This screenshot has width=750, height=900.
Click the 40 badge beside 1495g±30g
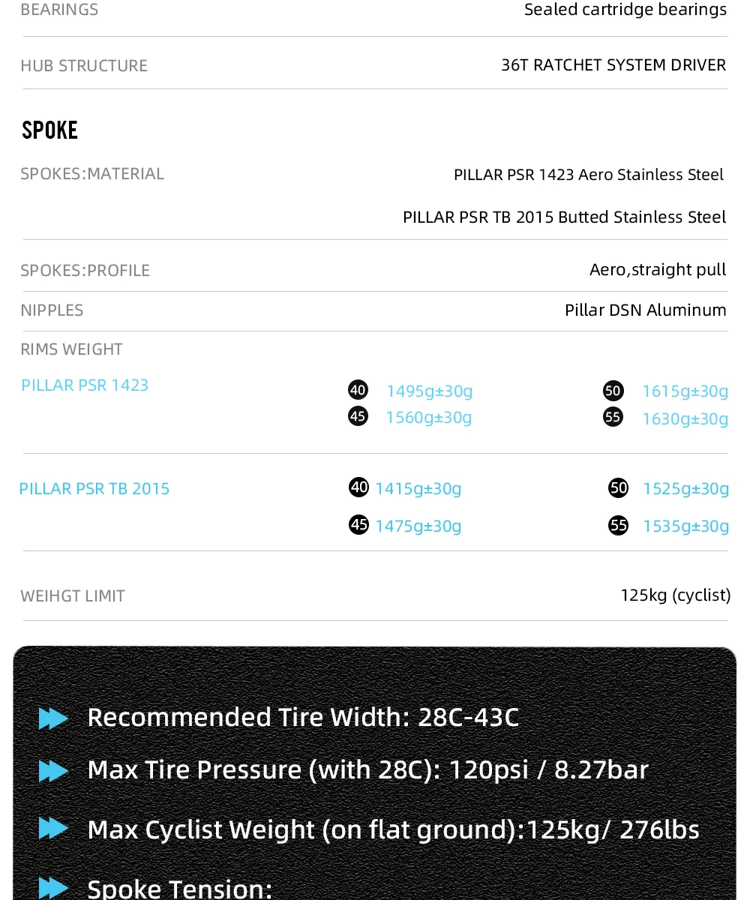[358, 390]
